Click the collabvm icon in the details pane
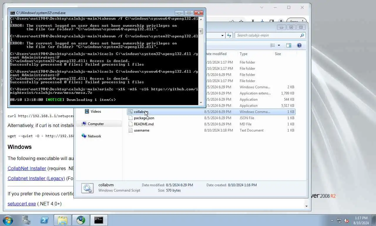 (x=87, y=188)
